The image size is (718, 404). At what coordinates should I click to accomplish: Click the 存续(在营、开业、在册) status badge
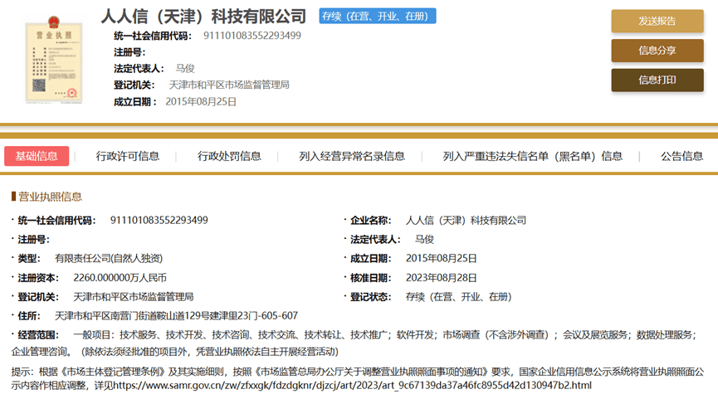coord(378,16)
